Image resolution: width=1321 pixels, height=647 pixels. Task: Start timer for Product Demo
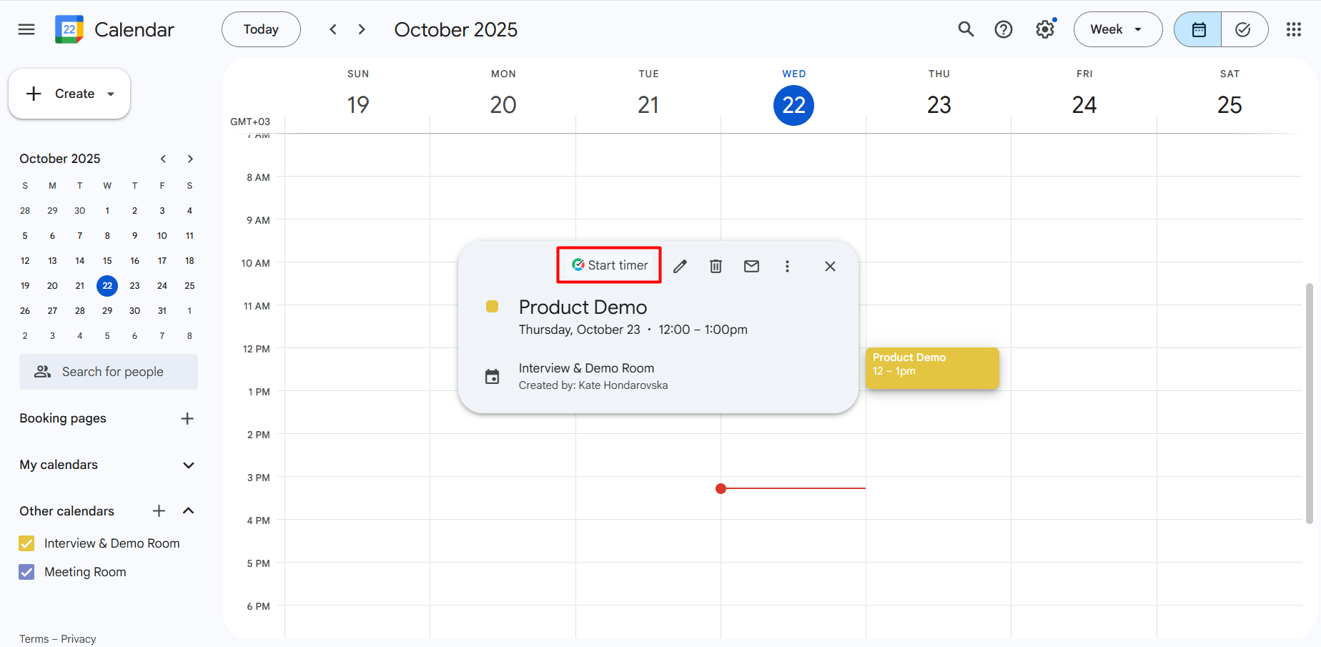[608, 265]
